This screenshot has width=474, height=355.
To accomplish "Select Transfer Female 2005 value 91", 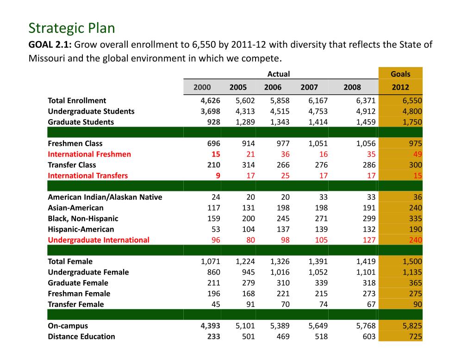I will [x=250, y=305].
